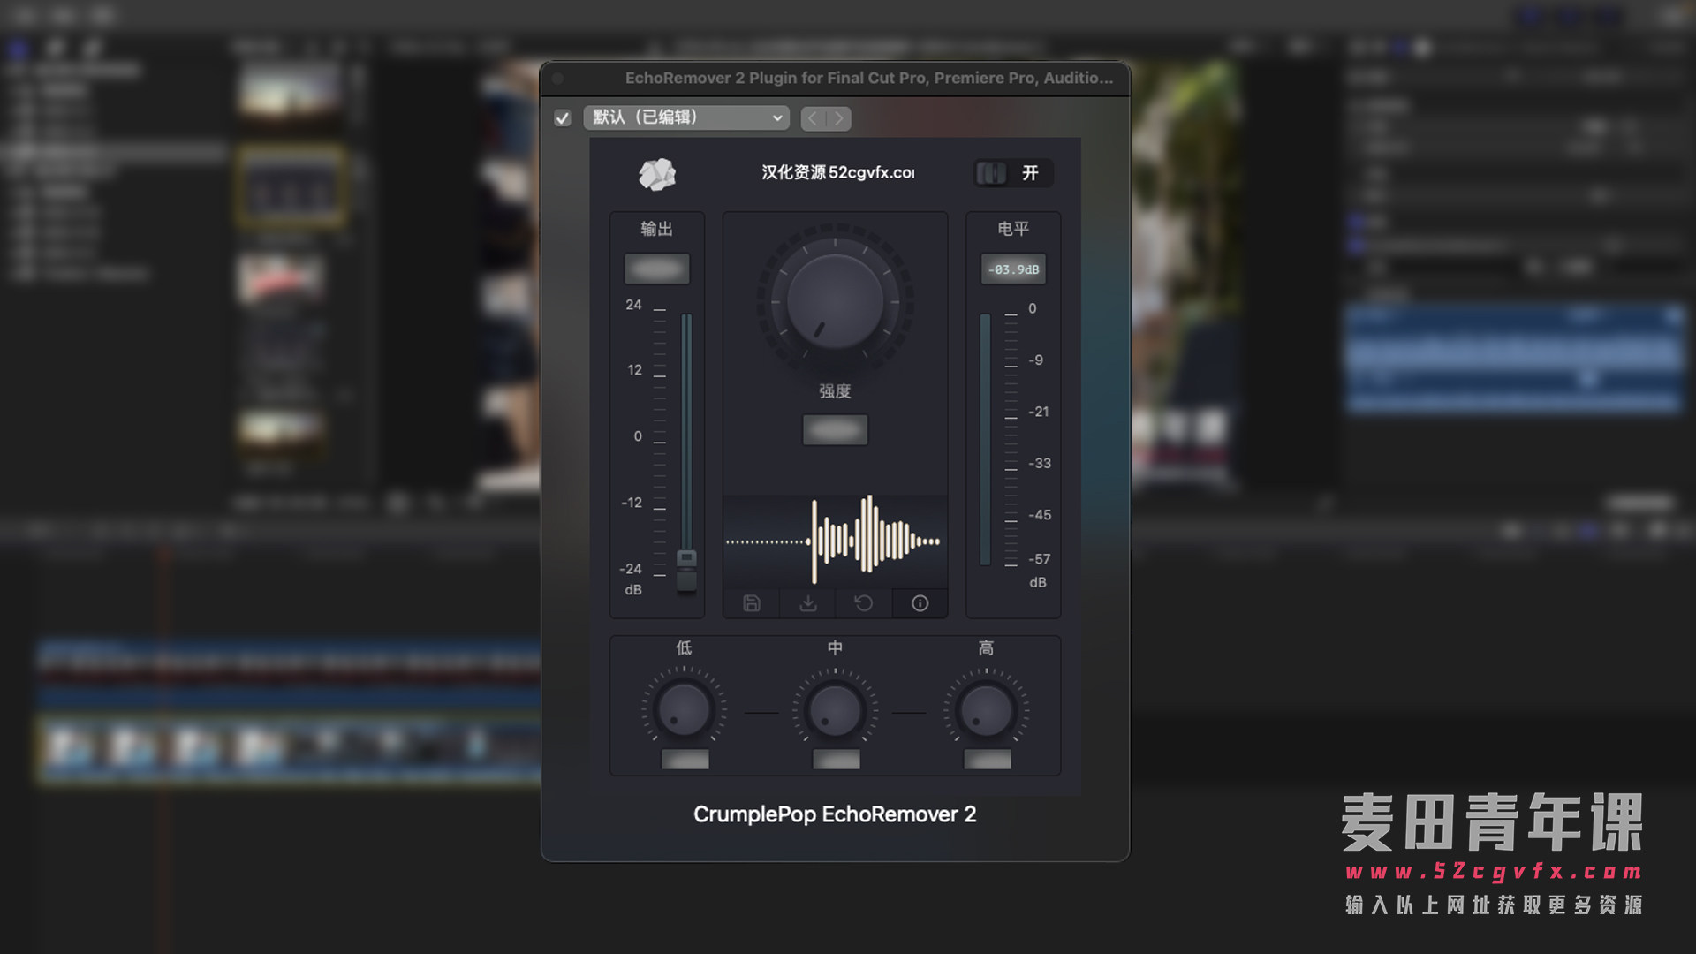This screenshot has width=1696, height=954.
Task: Click the previous preset left arrow
Action: (814, 118)
